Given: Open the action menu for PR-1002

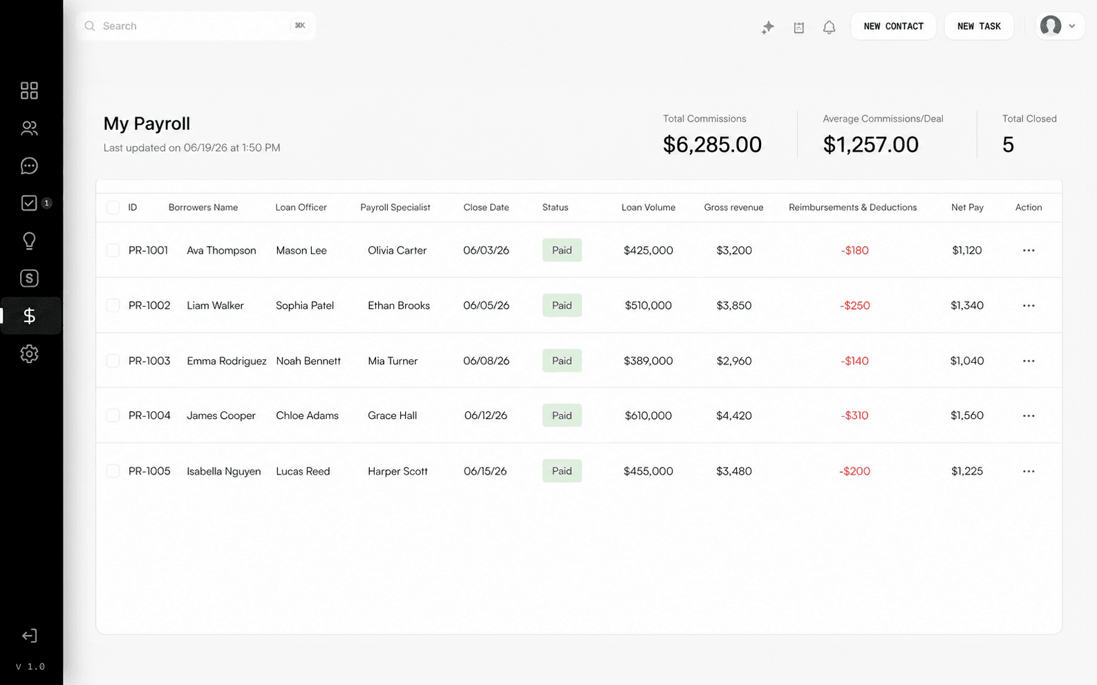Looking at the screenshot, I should 1029,306.
